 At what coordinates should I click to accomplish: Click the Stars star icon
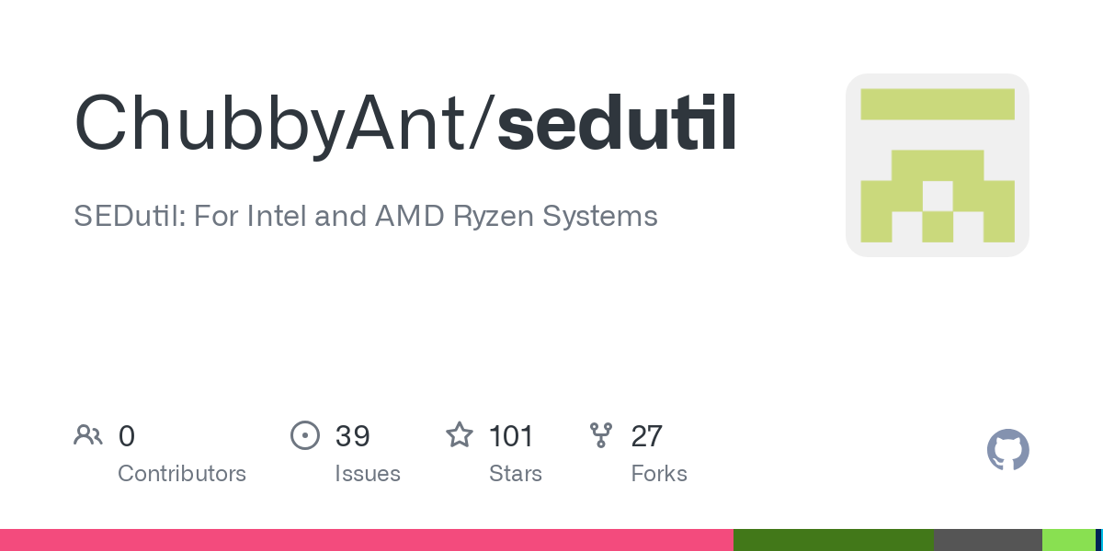click(459, 435)
